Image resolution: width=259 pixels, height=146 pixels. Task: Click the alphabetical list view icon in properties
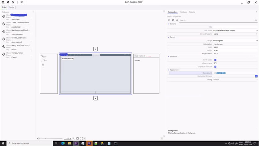tap(173, 20)
